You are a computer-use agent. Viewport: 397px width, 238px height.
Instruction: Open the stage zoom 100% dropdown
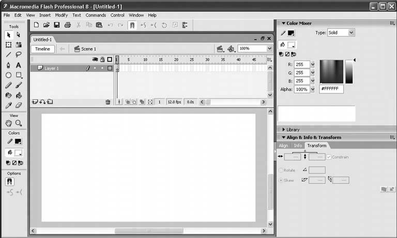[x=255, y=49]
